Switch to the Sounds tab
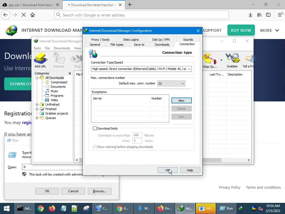 pos(188,40)
